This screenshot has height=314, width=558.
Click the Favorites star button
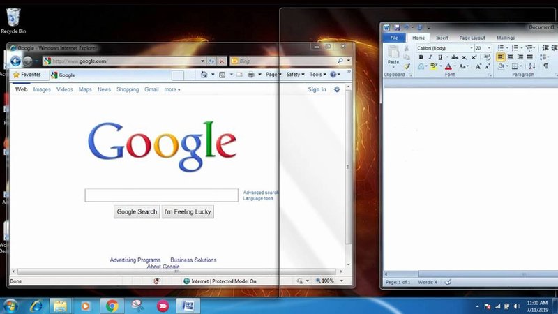(27, 75)
